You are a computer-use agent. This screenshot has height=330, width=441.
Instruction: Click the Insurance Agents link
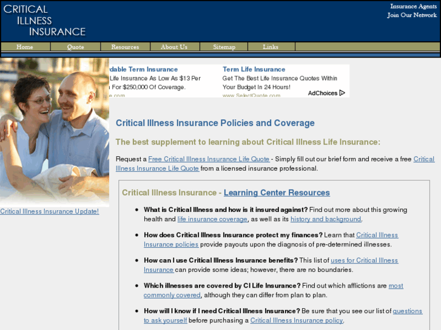point(413,7)
